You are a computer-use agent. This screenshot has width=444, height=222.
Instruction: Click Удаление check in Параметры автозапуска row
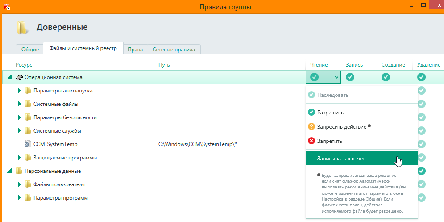pos(422,91)
